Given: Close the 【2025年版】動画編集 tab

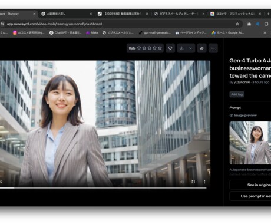Looking at the screenshot, I should 147,14.
